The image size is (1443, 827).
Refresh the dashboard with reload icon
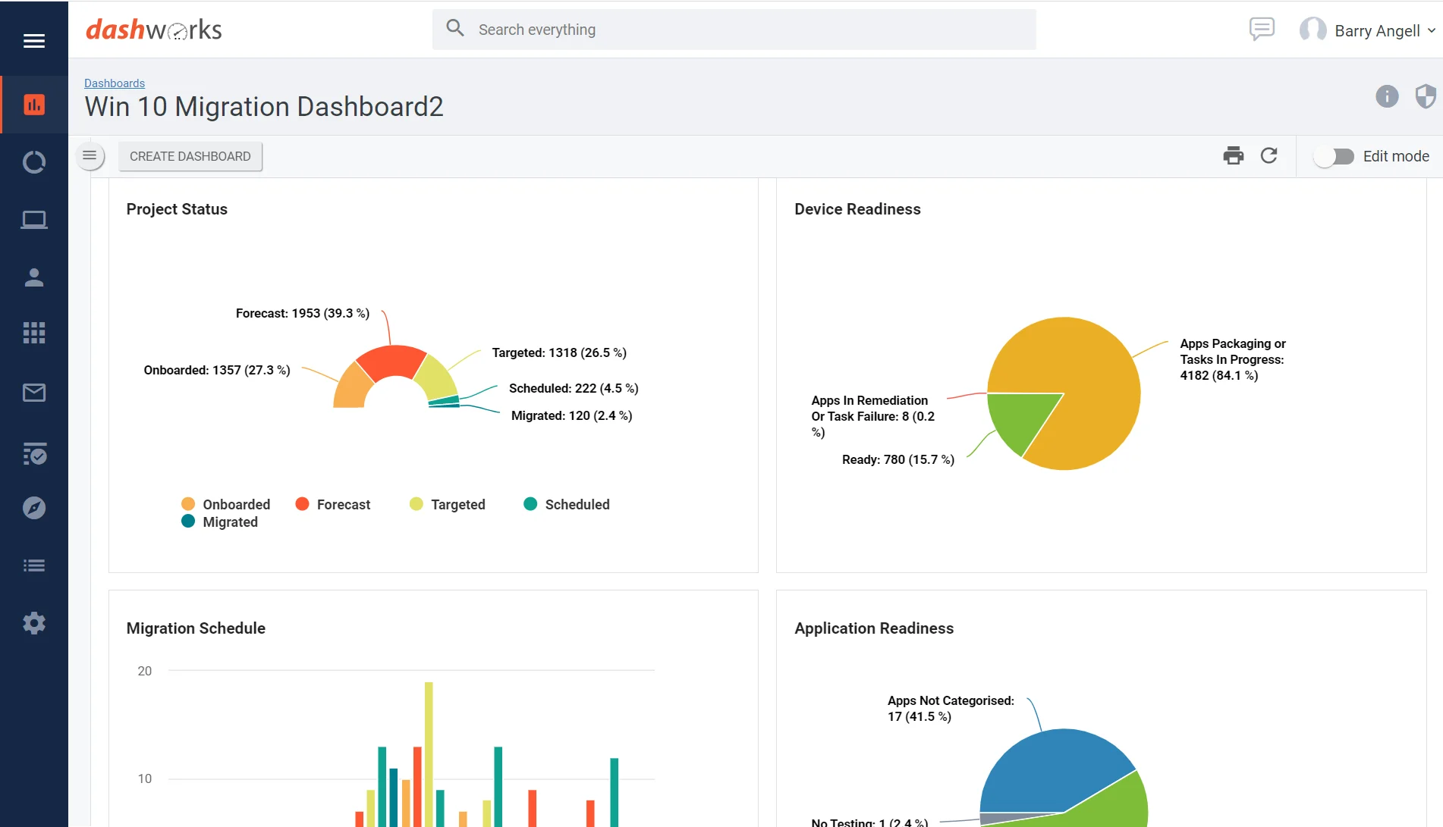pyautogui.click(x=1269, y=156)
